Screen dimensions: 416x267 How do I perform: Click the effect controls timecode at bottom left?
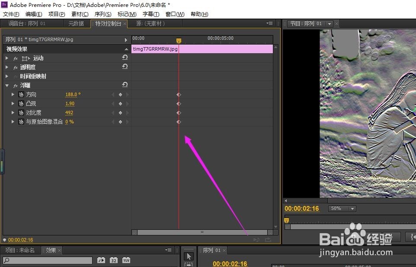pos(20,240)
